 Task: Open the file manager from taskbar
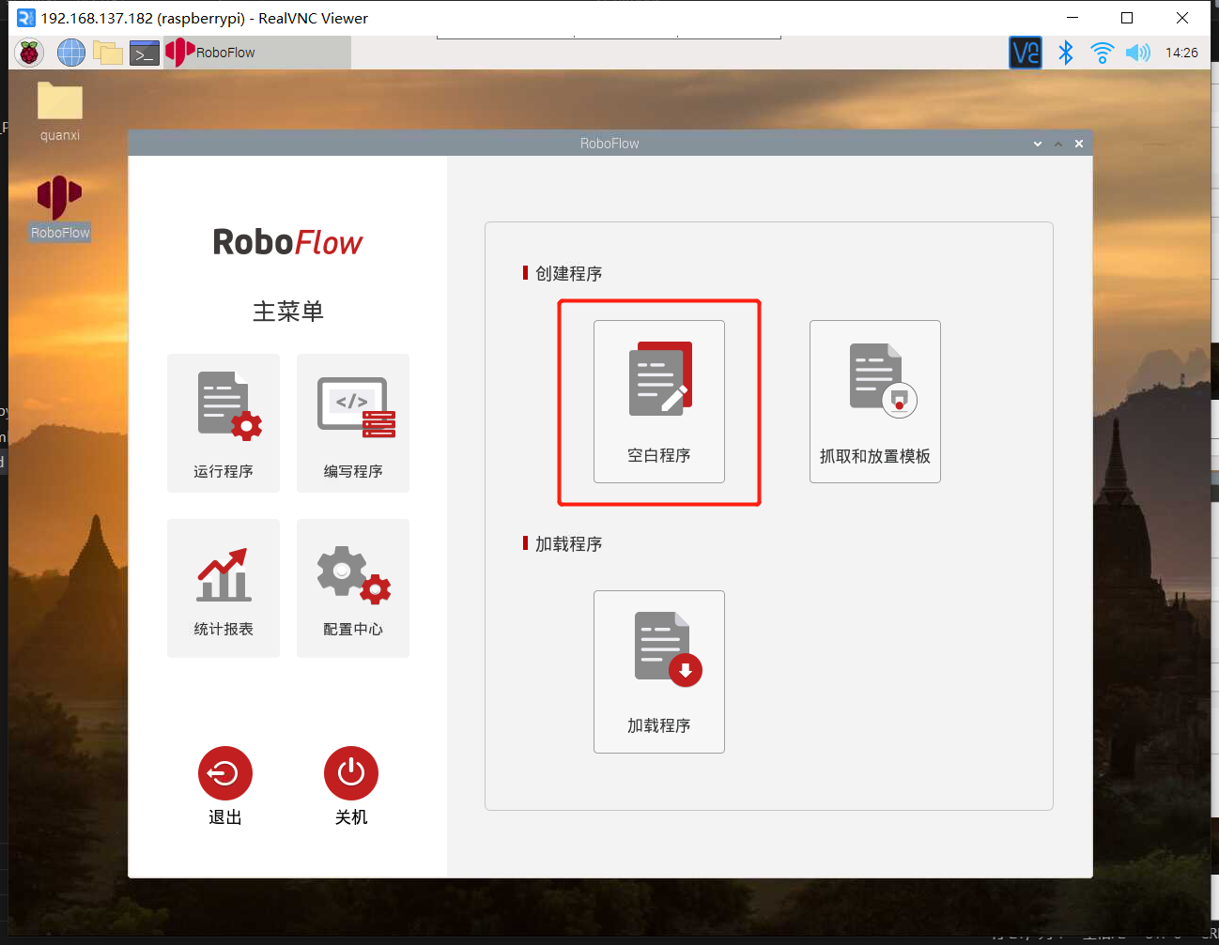click(108, 53)
